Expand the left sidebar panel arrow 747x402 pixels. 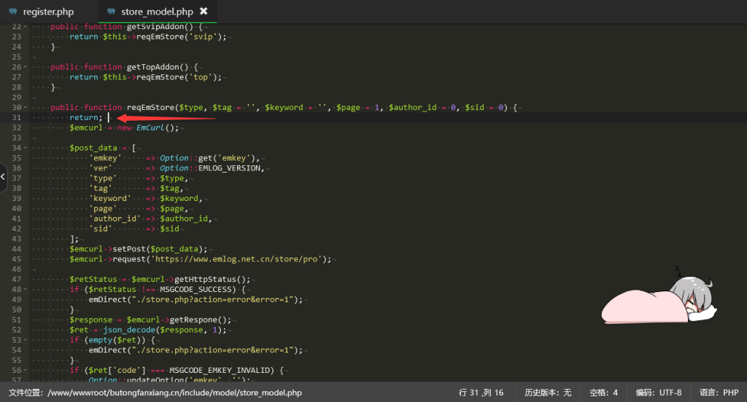point(4,177)
